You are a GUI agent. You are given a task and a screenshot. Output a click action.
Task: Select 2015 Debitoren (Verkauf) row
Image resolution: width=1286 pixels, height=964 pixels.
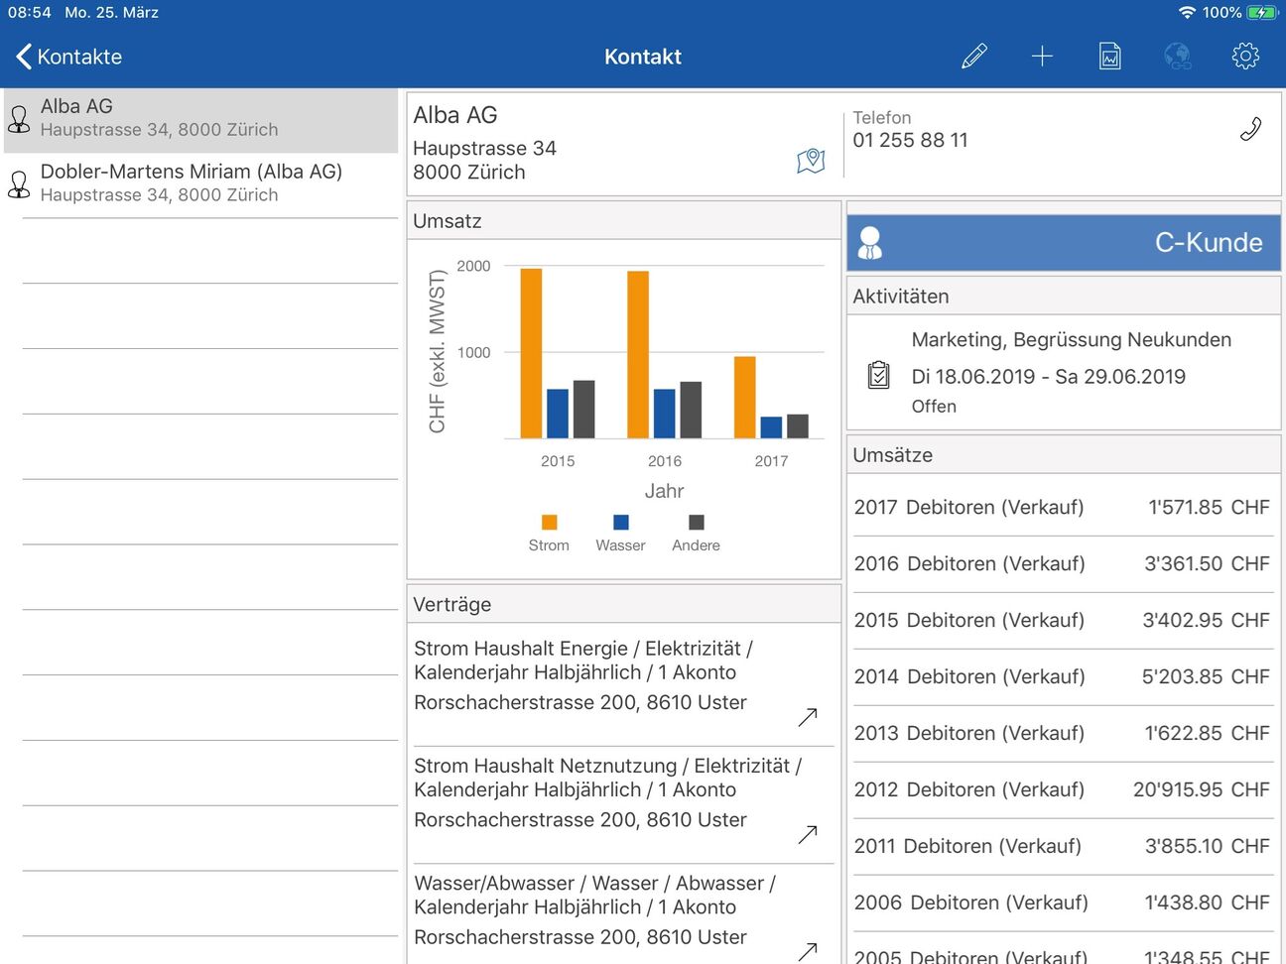1062,621
